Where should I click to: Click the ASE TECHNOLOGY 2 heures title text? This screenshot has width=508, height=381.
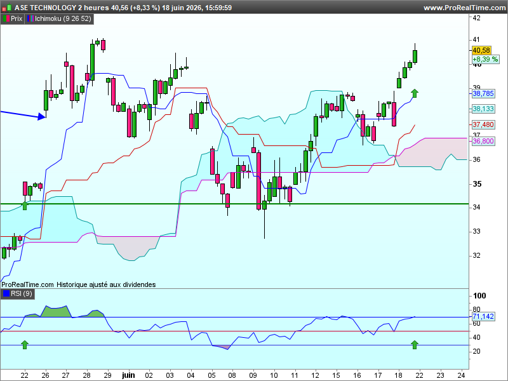coord(62,8)
